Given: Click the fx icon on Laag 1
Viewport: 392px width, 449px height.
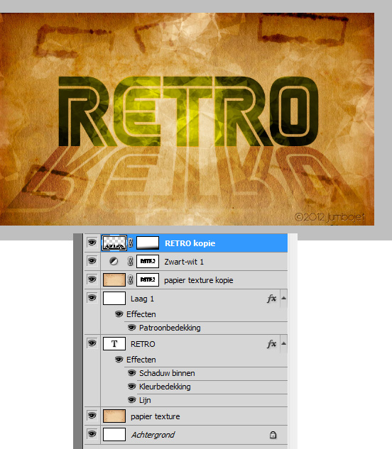Looking at the screenshot, I should (271, 299).
